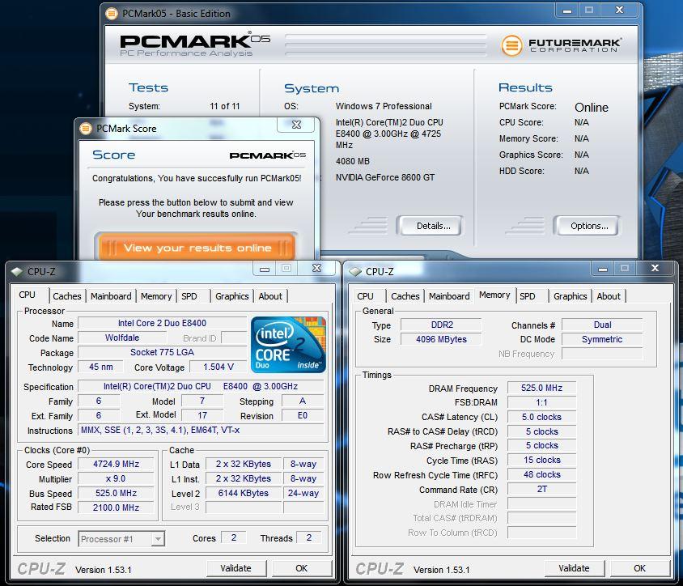Click the Name field Intel Core 2 Duo E8400
Viewport: 683px width, 586px height.
coord(162,323)
